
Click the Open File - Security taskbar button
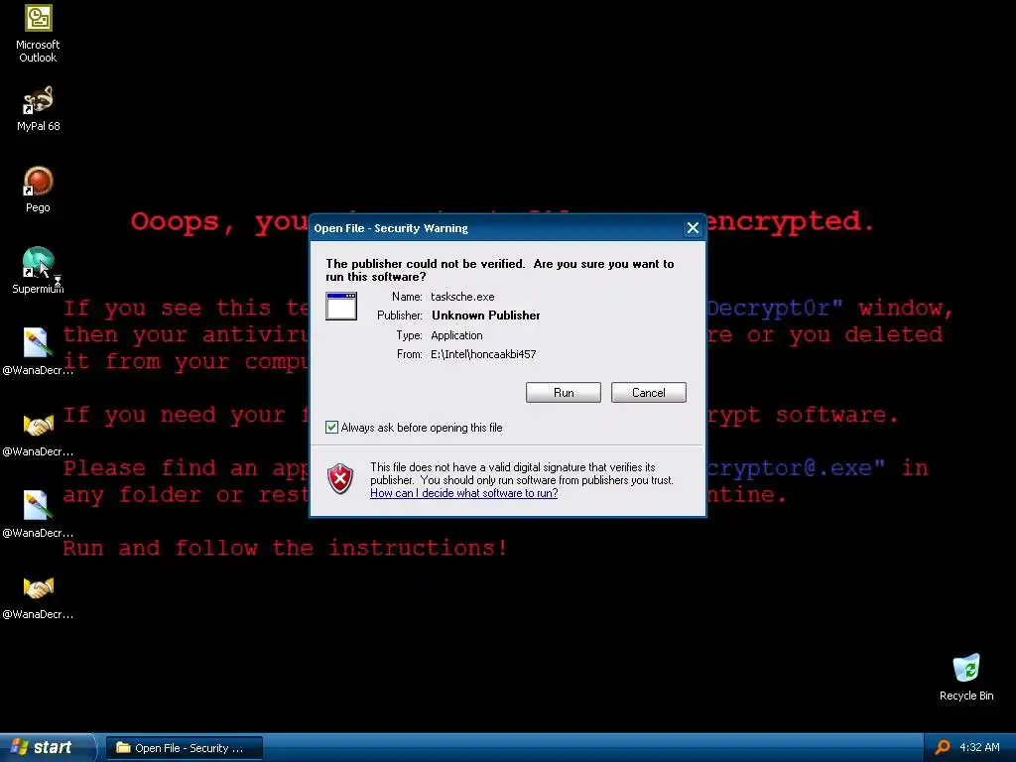[185, 748]
